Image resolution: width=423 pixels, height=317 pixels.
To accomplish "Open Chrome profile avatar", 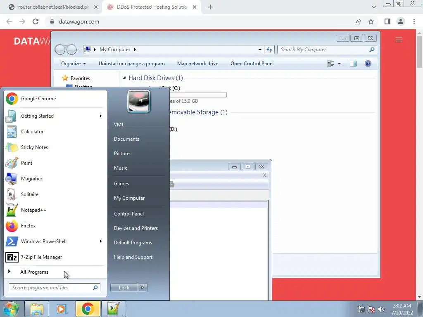I will pos(401,21).
